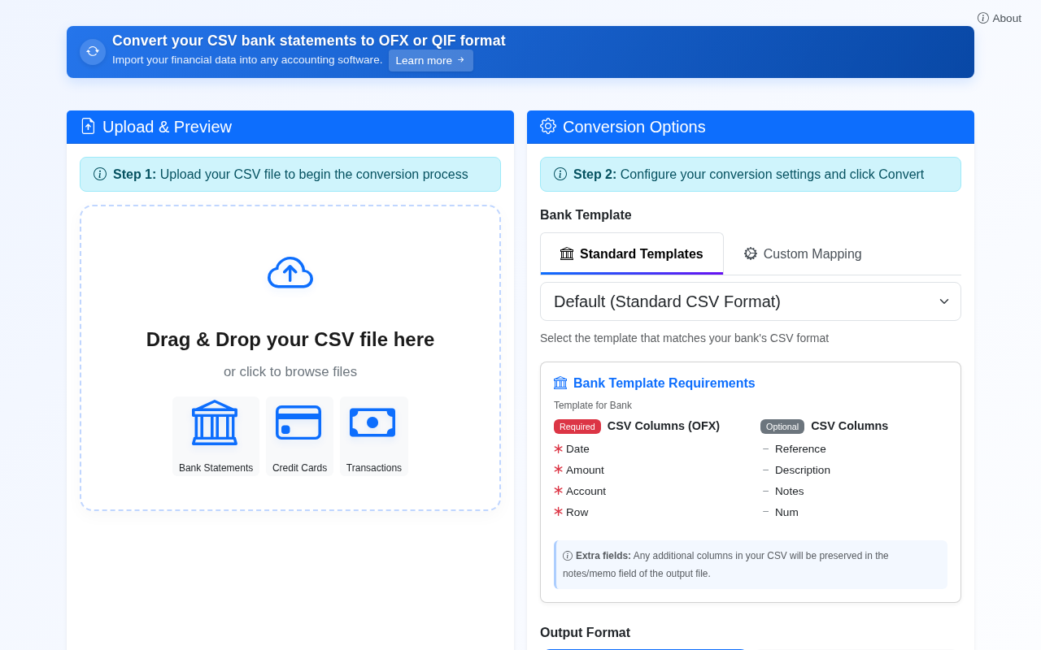Select the Standard Templates tab
This screenshot has height=650, width=1041.
tap(632, 253)
